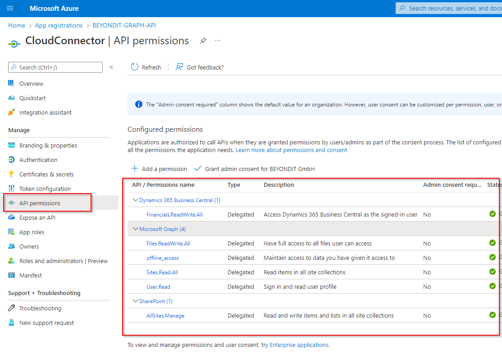Click the BEYONDIT-GRAPH-API breadcrumb
The height and width of the screenshot is (360, 502).
124,25
